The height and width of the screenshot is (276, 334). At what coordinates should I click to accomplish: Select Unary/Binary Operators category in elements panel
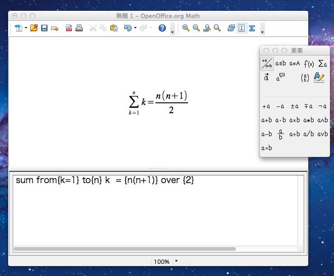coord(267,64)
